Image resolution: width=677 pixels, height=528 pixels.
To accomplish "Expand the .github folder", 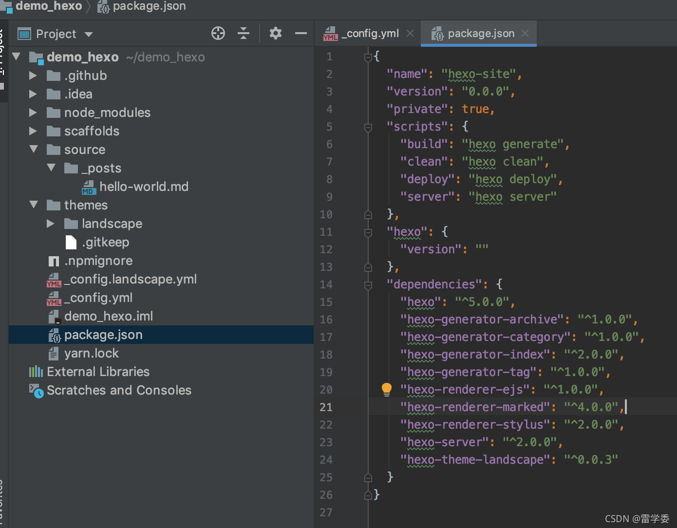I will [33, 75].
